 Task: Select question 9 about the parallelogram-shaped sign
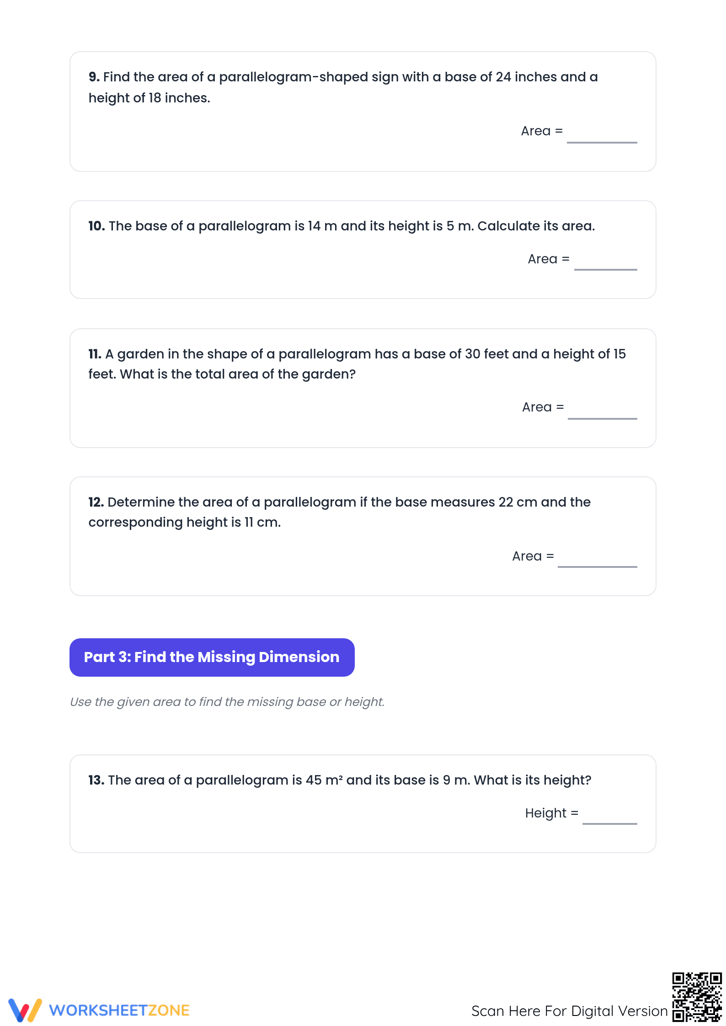tap(363, 112)
